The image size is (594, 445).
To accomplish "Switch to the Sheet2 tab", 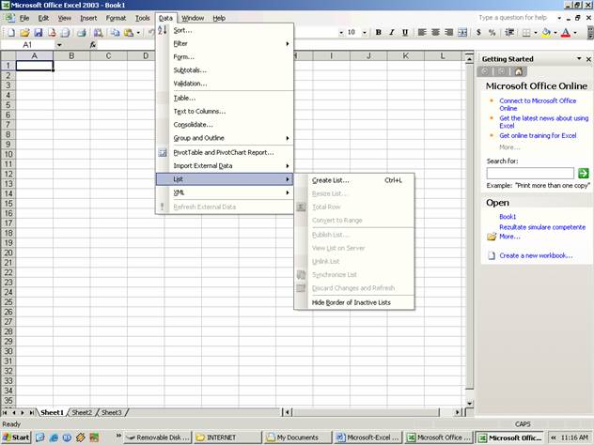I will click(x=82, y=412).
